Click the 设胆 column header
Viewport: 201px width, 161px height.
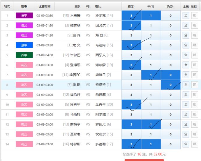[x=194, y=6]
